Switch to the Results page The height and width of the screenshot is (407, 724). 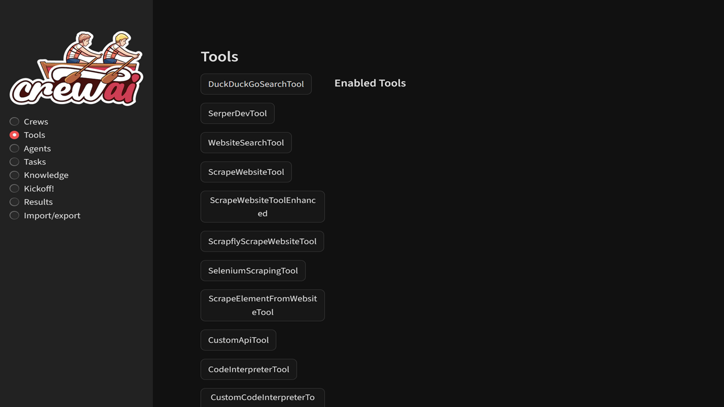click(x=31, y=202)
